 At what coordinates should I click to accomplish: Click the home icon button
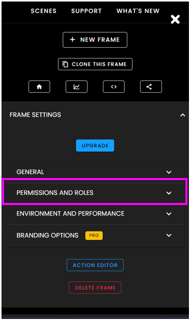click(x=39, y=86)
